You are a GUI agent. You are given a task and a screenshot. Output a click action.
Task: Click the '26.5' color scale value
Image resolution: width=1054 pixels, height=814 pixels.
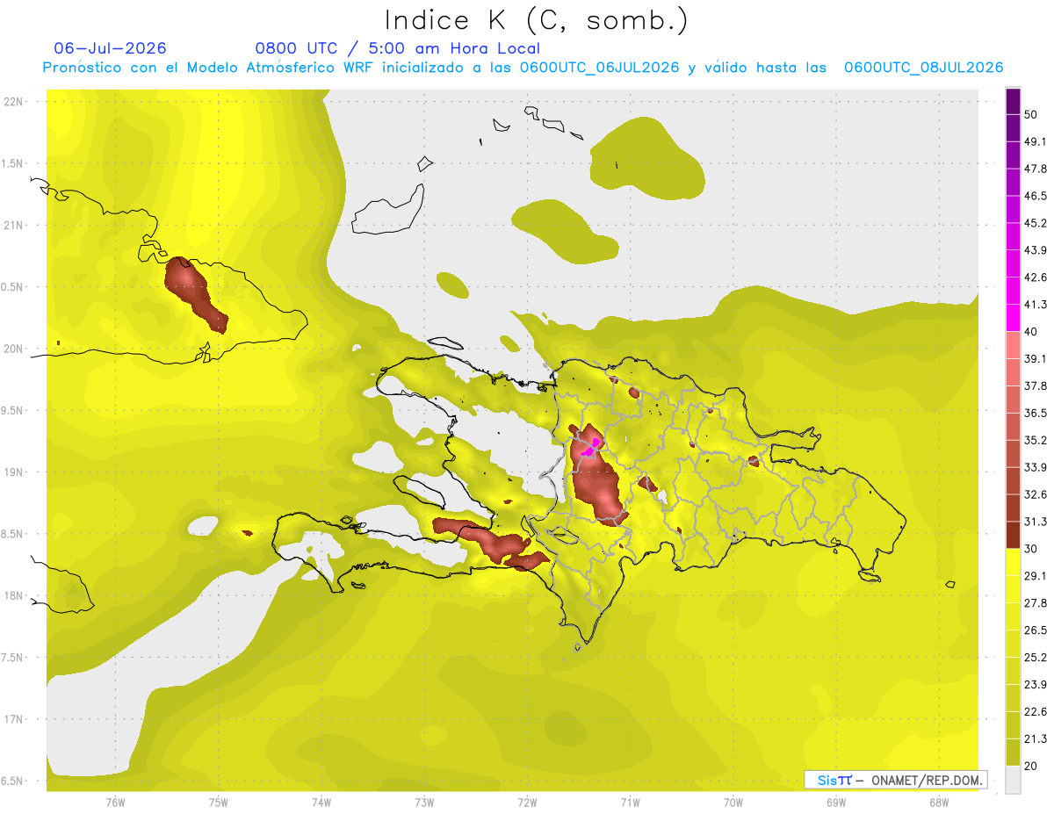(x=1036, y=630)
